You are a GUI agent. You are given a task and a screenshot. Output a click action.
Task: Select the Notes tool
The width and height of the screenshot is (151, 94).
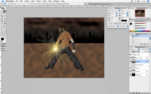tap(2, 33)
